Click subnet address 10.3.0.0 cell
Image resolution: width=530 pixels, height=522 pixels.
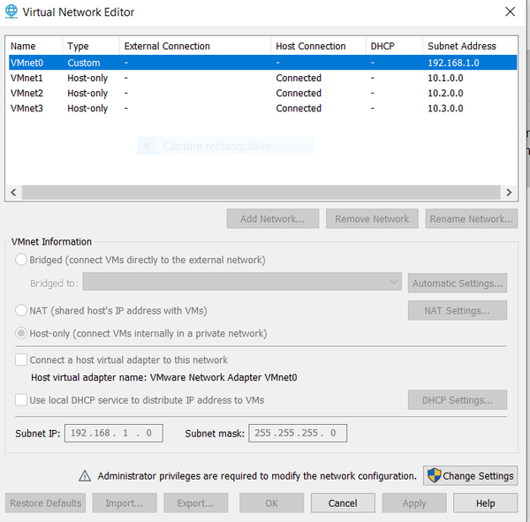point(445,109)
